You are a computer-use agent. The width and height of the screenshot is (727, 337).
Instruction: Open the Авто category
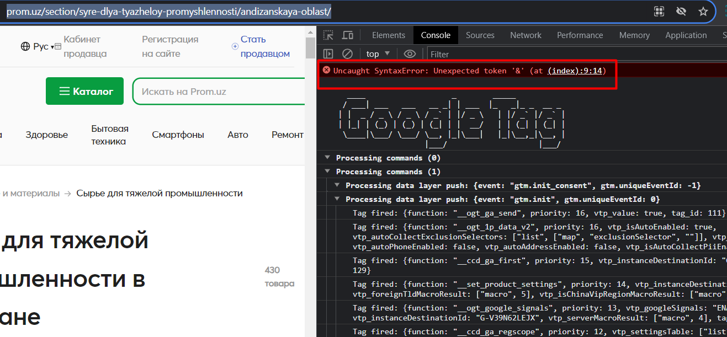pyautogui.click(x=238, y=135)
